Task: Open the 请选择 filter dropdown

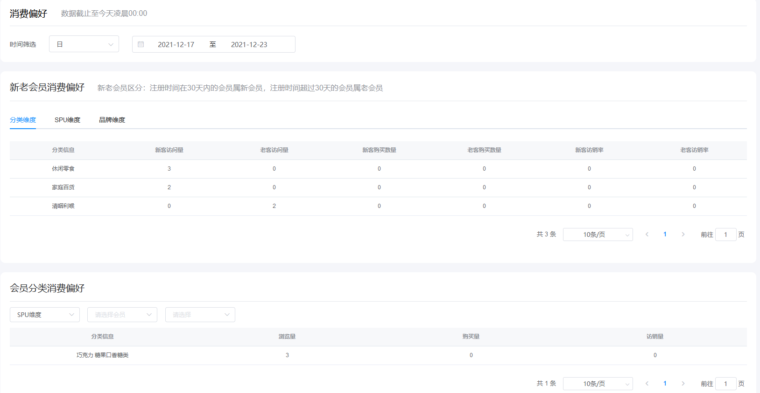Action: click(200, 315)
